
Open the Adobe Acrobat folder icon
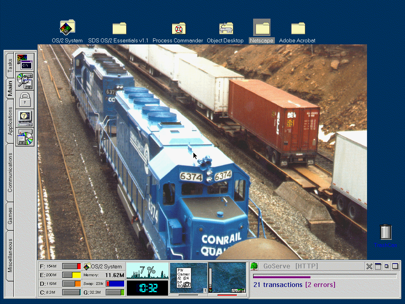point(298,28)
